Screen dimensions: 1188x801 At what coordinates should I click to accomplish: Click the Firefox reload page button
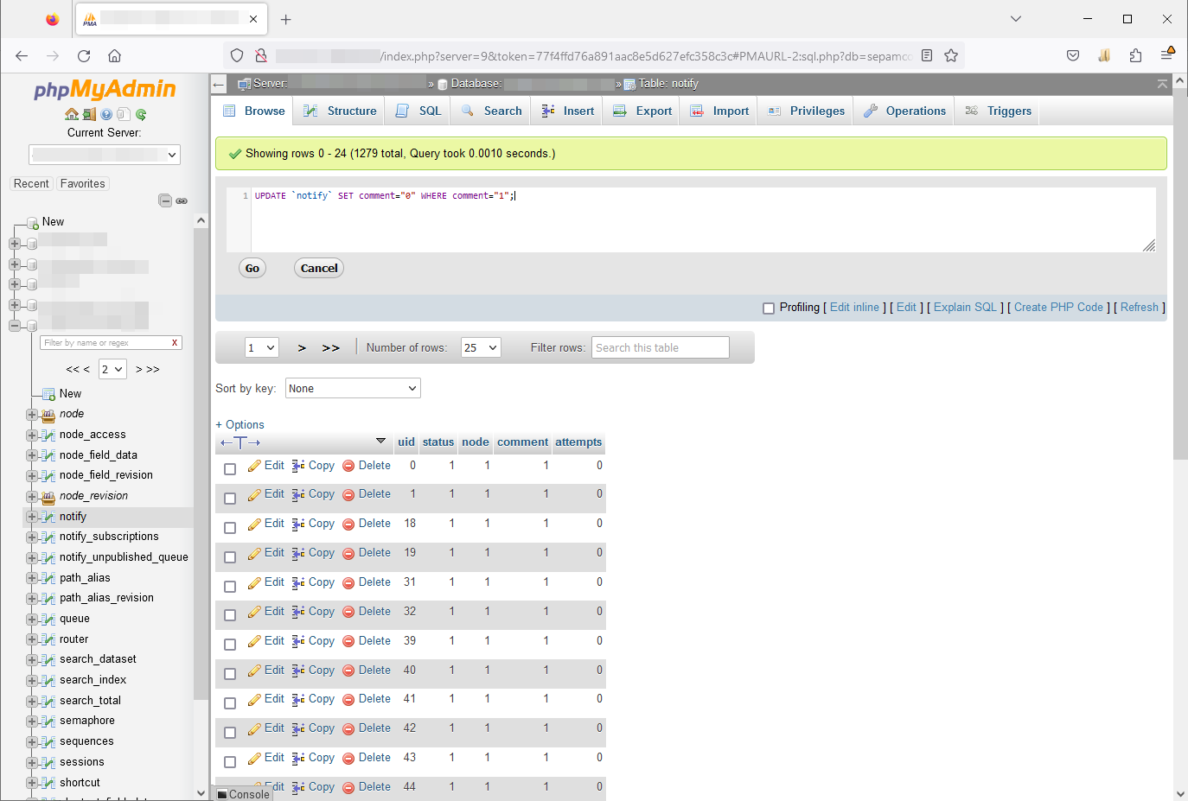(x=84, y=56)
